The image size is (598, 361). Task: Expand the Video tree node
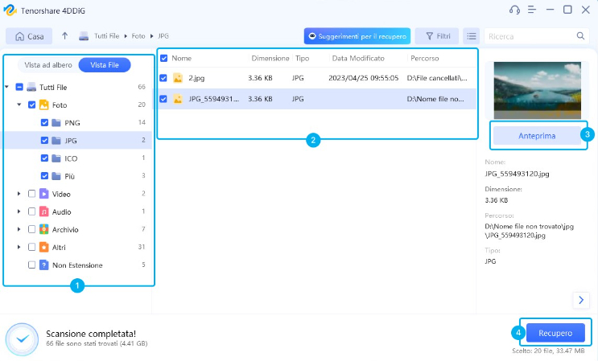pos(19,194)
